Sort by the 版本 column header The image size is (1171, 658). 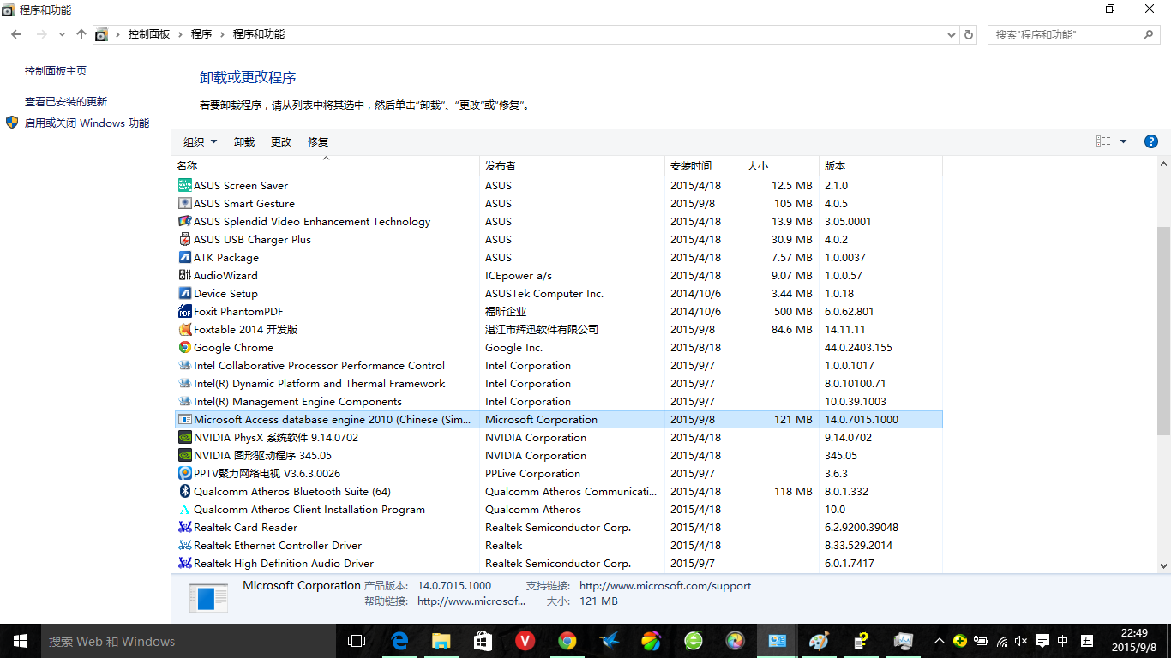point(880,165)
